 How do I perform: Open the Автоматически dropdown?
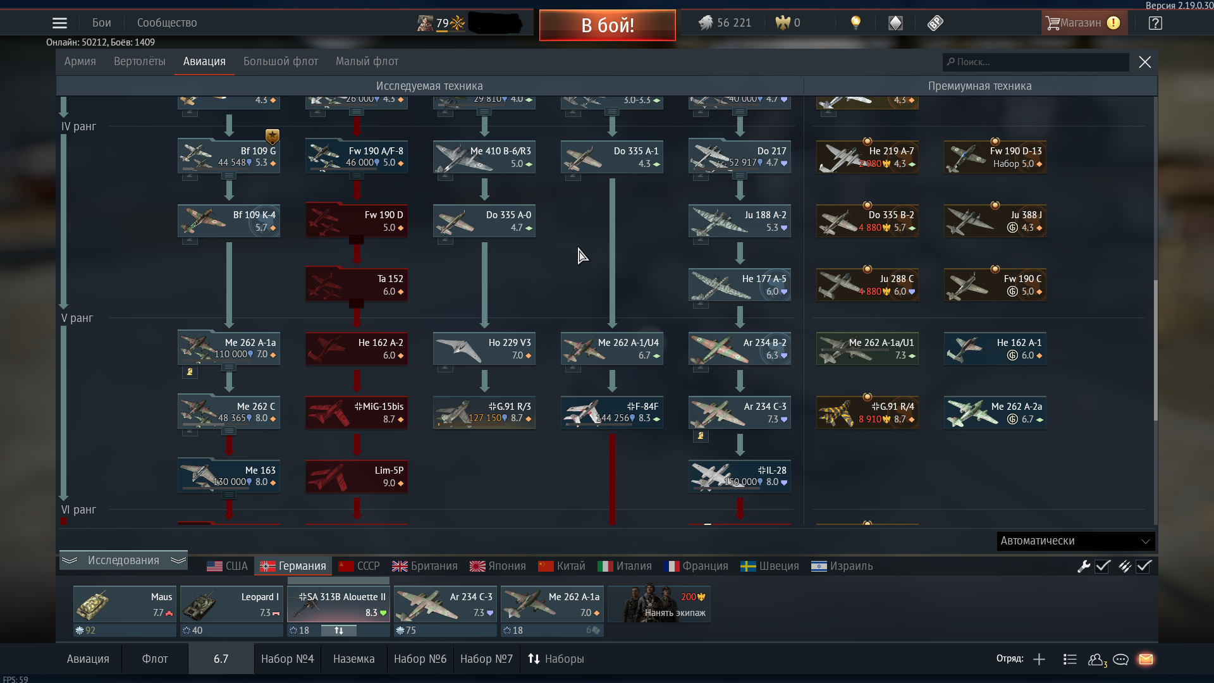(1076, 541)
